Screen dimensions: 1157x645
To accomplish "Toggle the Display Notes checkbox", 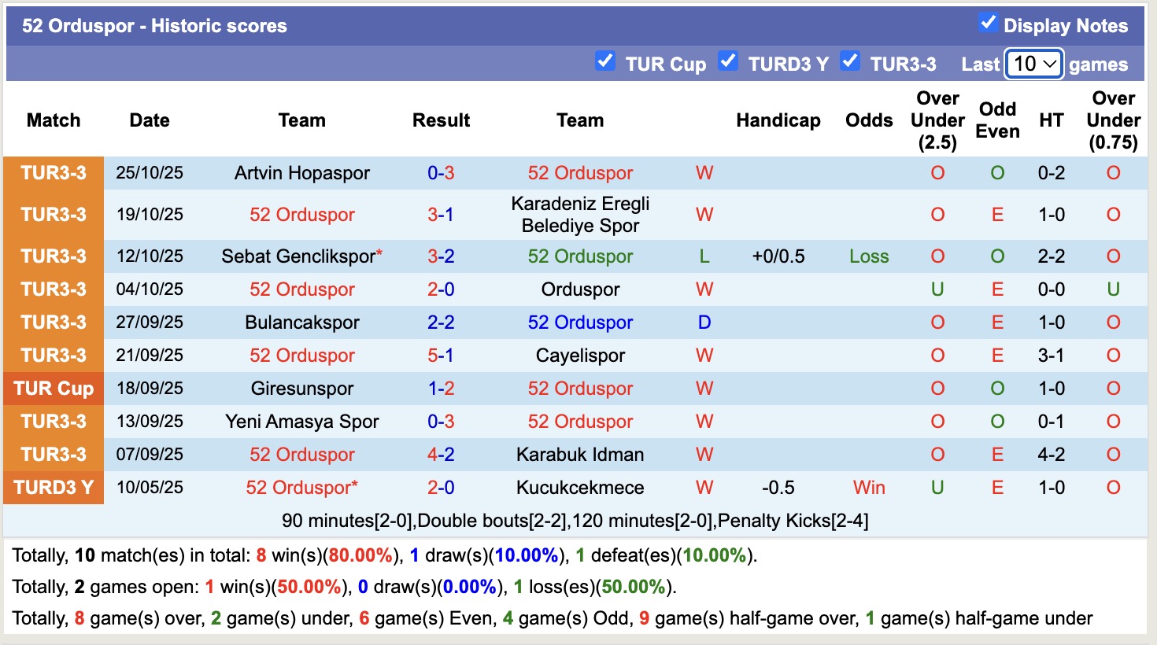I will pos(989,23).
